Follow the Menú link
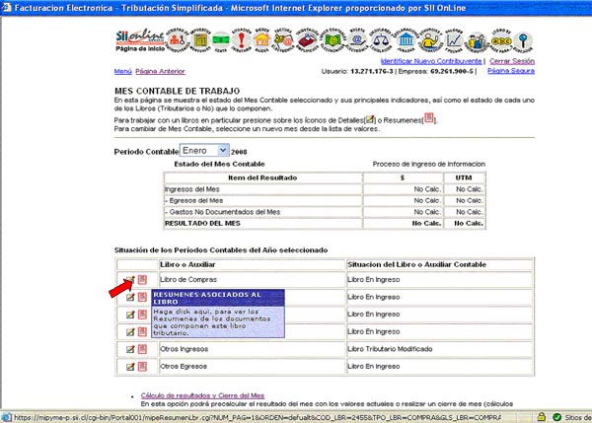 coord(123,71)
